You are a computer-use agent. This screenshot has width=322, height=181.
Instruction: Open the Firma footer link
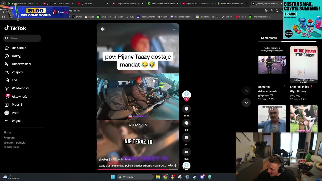[7, 132]
